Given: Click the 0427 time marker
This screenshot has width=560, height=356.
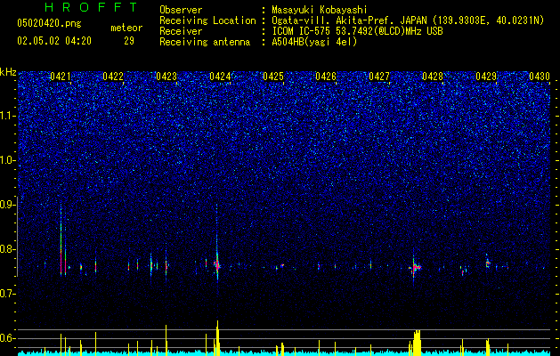Looking at the screenshot, I should click(379, 77).
